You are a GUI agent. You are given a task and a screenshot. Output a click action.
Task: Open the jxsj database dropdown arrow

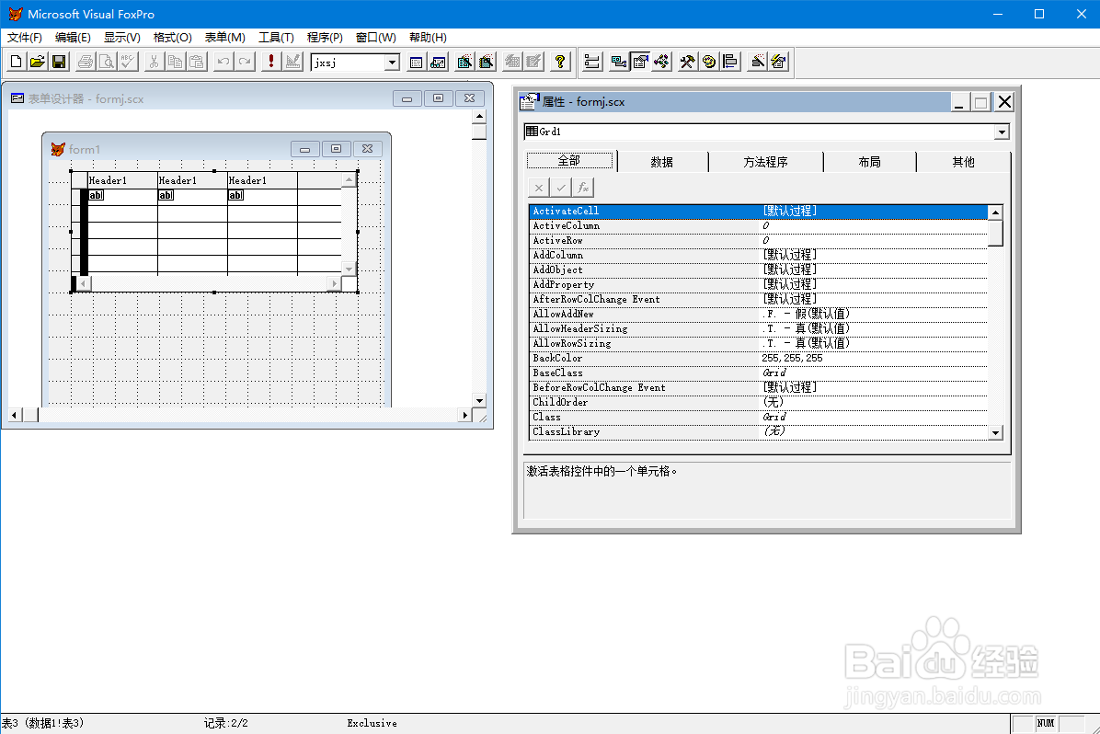pos(392,63)
